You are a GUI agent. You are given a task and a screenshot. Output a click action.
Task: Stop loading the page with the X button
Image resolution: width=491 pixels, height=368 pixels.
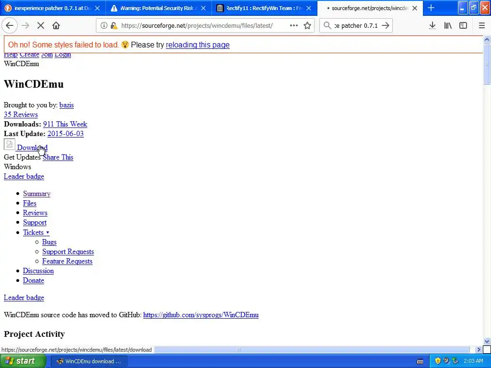(41, 26)
